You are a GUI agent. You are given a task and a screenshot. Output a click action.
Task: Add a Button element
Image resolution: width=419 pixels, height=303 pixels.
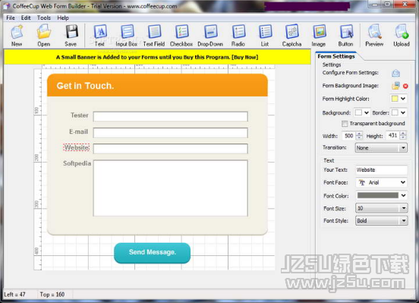(x=346, y=36)
